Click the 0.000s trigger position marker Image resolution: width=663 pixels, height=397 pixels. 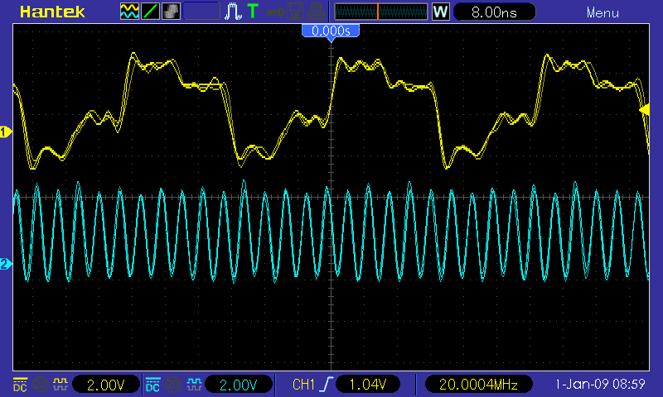click(x=331, y=31)
